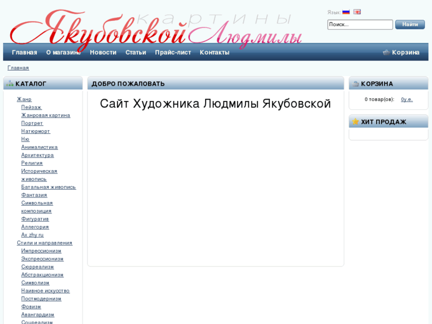Open the Импрессионизм category

[x=42, y=251]
